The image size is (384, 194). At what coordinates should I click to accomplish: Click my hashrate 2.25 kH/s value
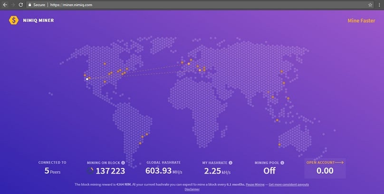217,171
